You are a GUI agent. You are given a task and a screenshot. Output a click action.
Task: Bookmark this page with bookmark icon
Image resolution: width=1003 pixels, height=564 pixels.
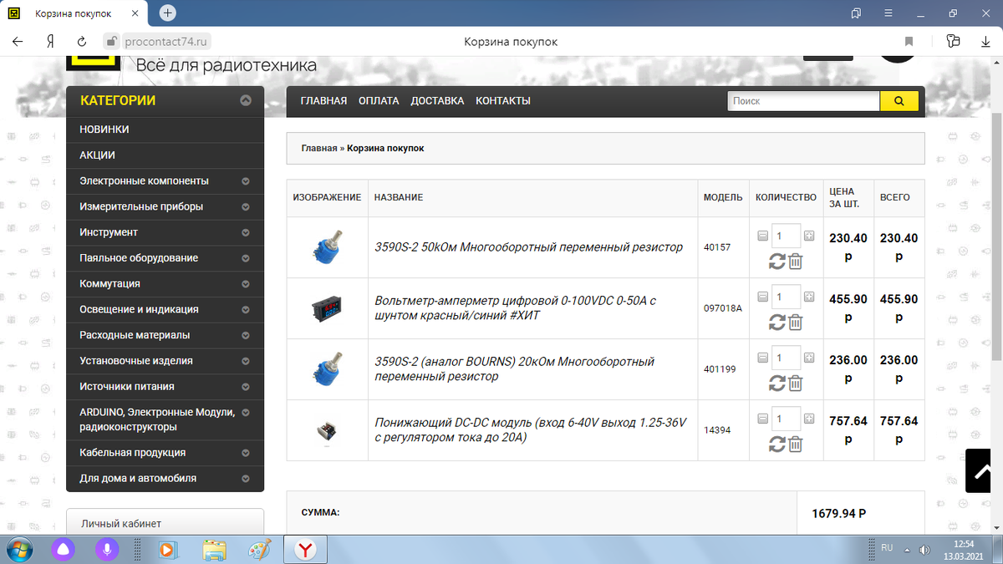coord(909,42)
